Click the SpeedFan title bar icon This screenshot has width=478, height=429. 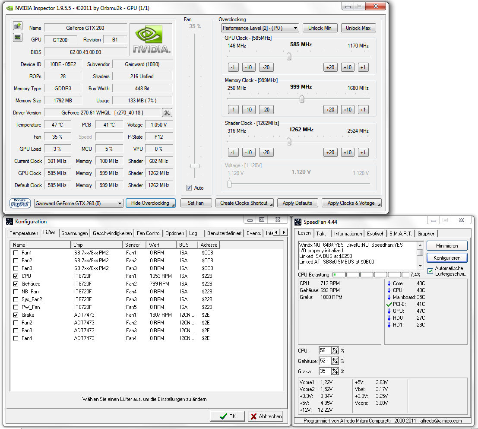pyautogui.click(x=298, y=222)
